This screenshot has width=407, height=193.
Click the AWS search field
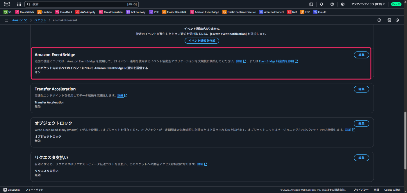[x=82, y=4]
